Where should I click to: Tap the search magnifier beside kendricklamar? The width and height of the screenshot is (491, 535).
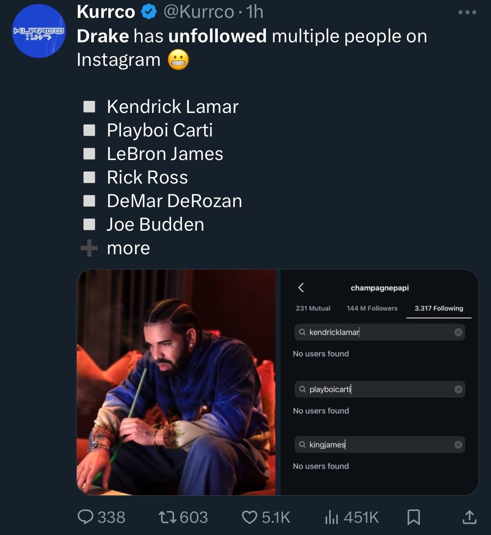coord(302,332)
